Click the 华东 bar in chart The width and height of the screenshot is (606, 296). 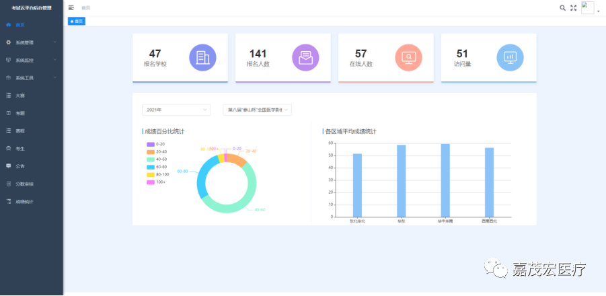pos(401,181)
